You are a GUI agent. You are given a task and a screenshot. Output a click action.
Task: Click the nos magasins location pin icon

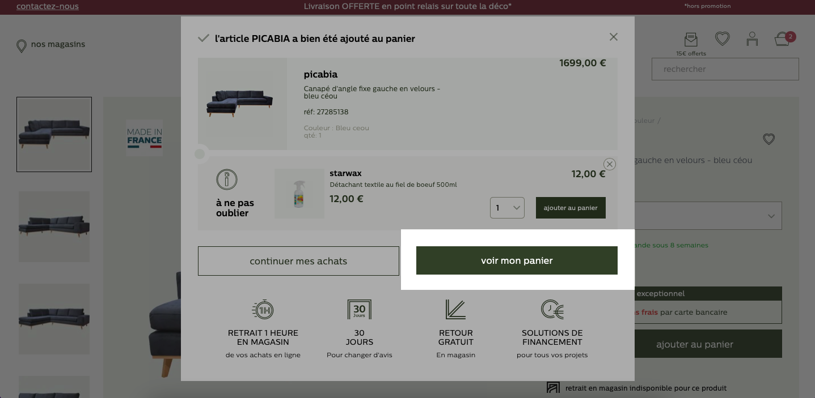pos(22,46)
